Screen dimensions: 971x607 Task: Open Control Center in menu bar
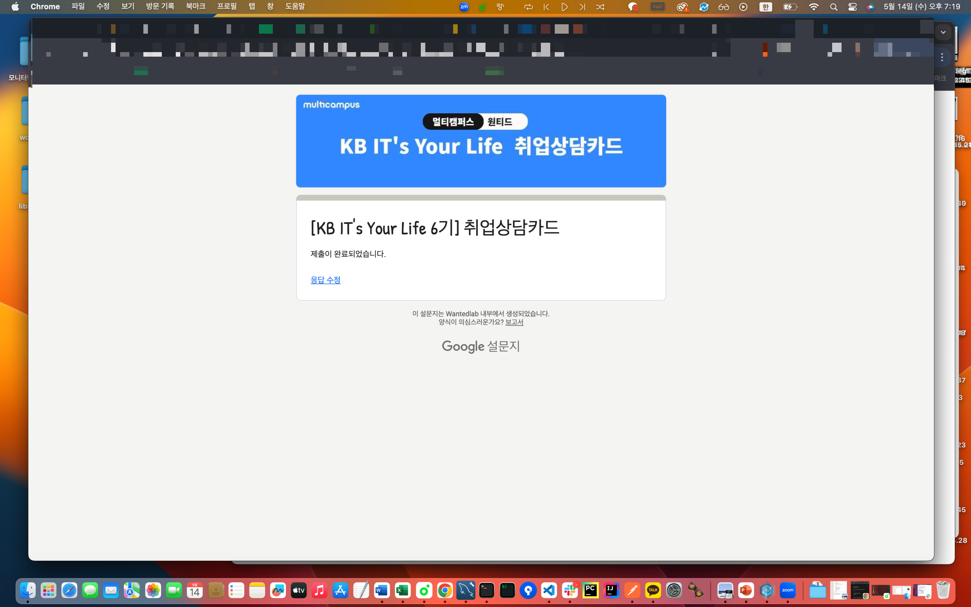point(852,7)
